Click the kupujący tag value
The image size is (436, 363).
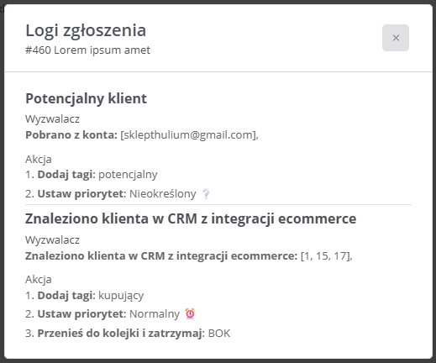click(121, 296)
